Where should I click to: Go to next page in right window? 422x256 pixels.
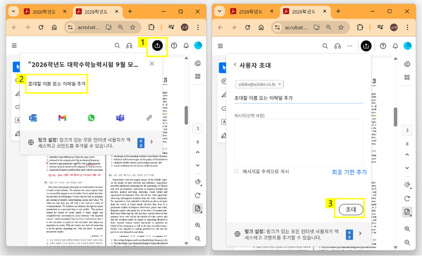407,168
